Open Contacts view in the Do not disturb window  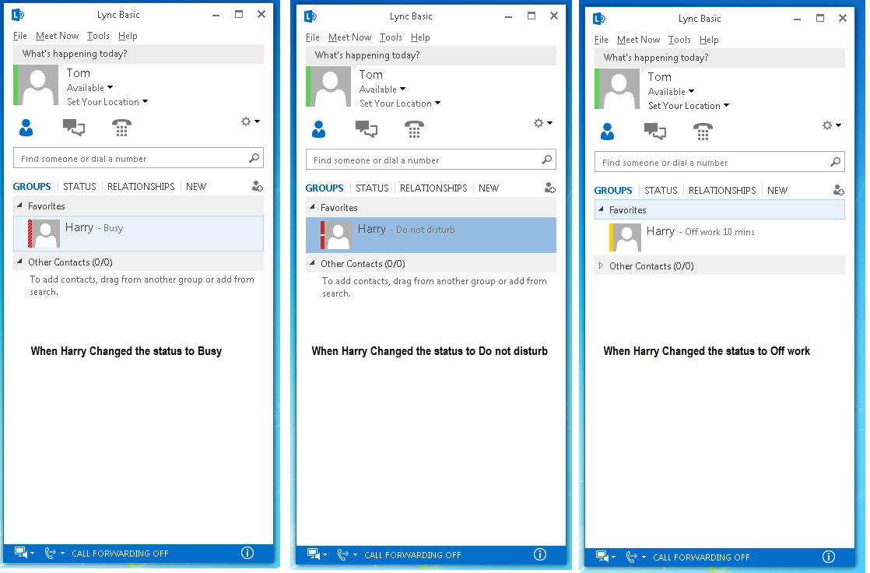[x=318, y=129]
